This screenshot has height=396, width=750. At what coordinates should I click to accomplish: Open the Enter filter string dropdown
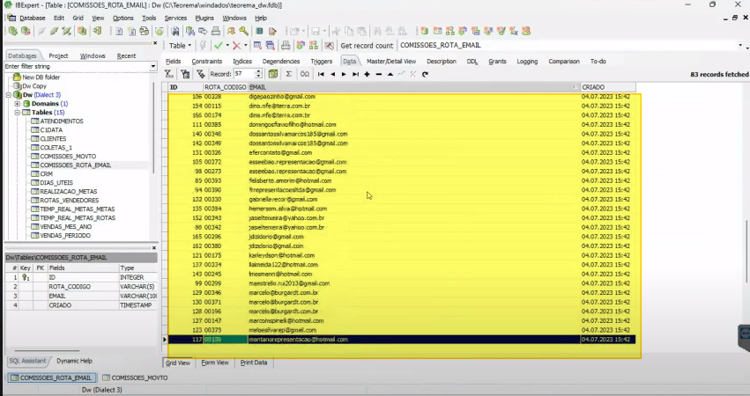coord(153,66)
